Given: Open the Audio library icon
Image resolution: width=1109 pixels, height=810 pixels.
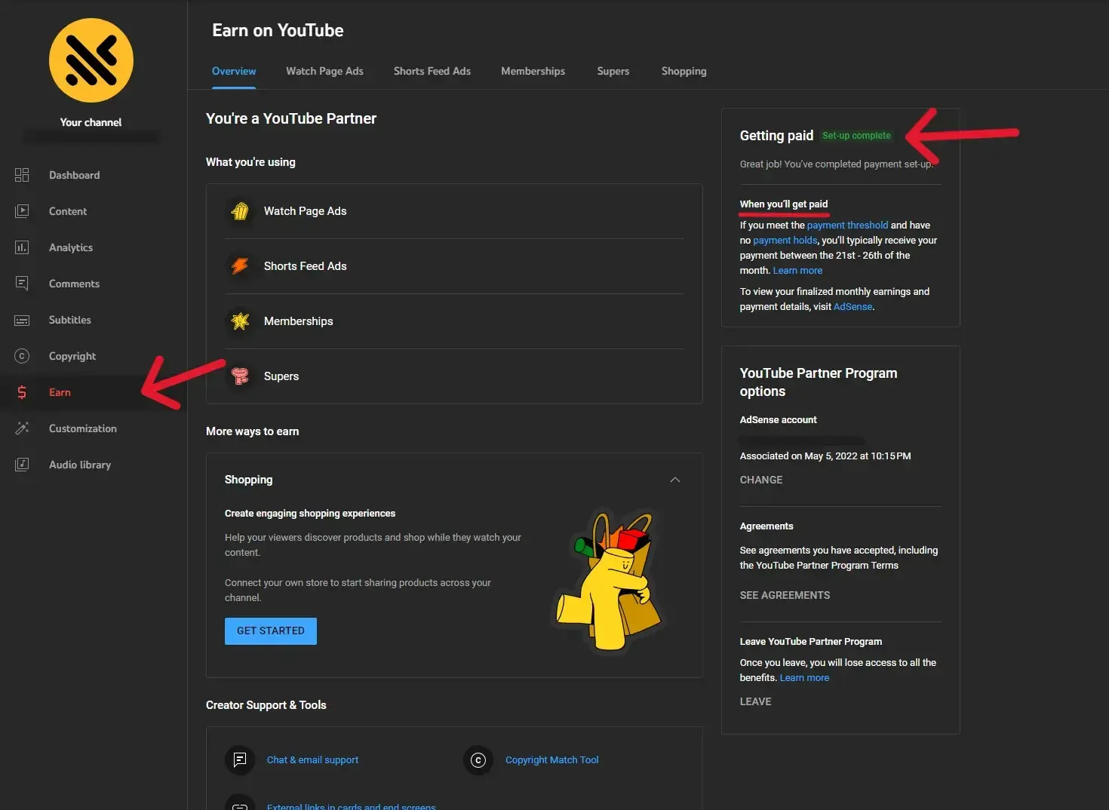Looking at the screenshot, I should tap(22, 465).
